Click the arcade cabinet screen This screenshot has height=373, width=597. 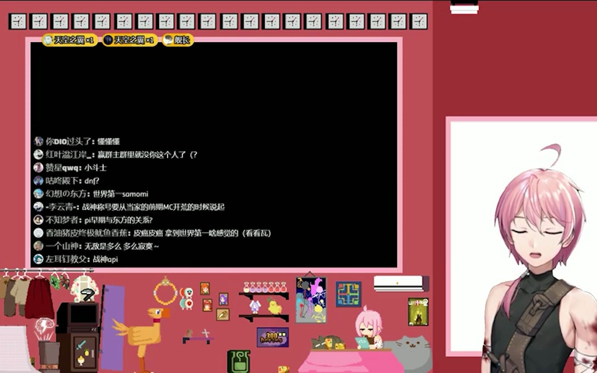pos(83,314)
